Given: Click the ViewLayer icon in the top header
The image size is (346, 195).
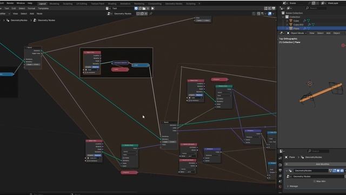Looking at the screenshot, I should (x=323, y=3).
